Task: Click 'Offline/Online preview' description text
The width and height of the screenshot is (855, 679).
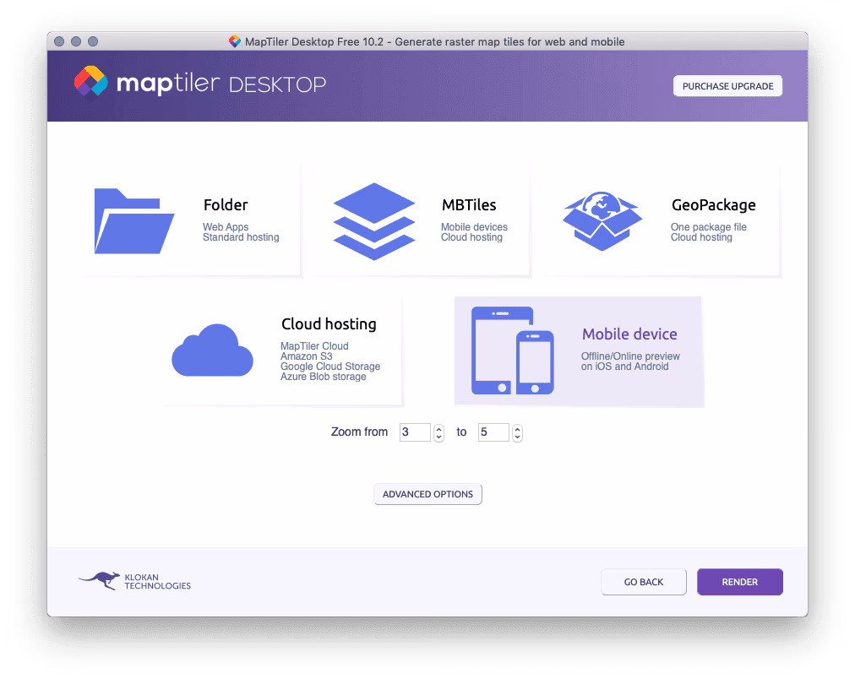Action: (x=630, y=356)
